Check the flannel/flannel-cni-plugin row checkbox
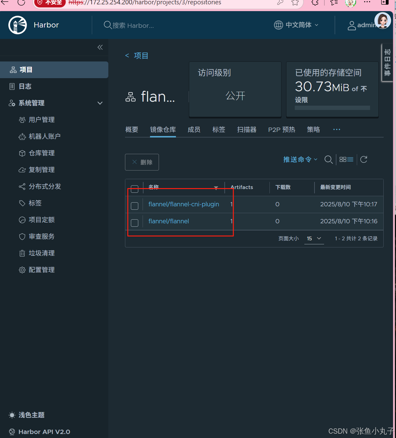 tap(135, 206)
